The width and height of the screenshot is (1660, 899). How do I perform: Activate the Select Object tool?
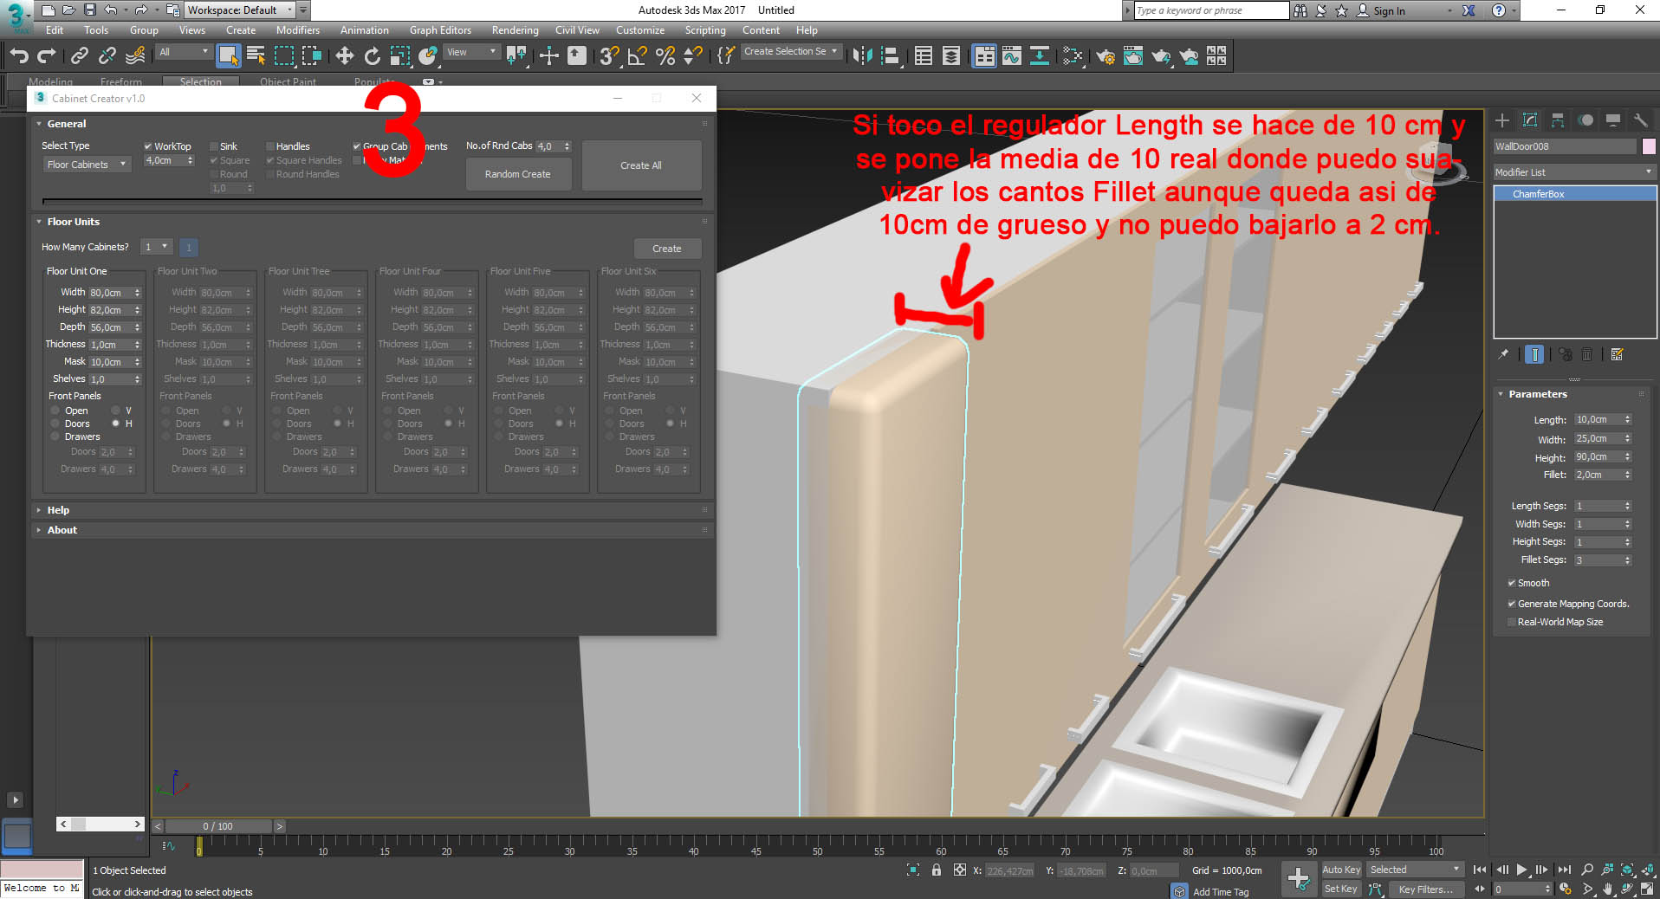pyautogui.click(x=228, y=56)
